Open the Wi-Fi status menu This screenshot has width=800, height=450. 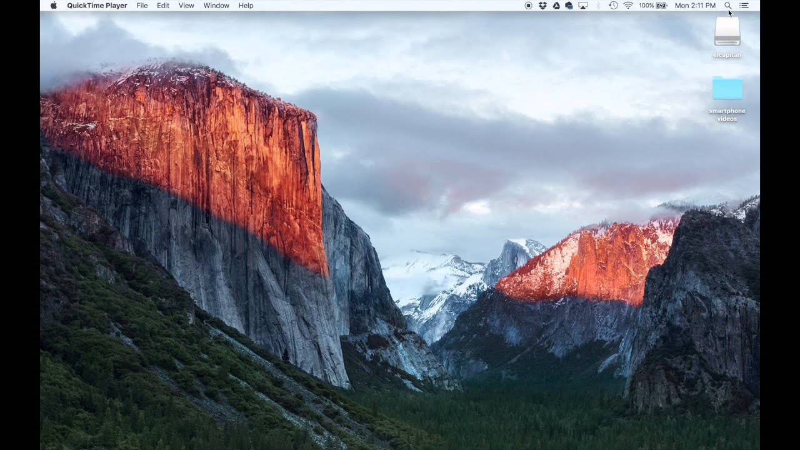pos(628,5)
